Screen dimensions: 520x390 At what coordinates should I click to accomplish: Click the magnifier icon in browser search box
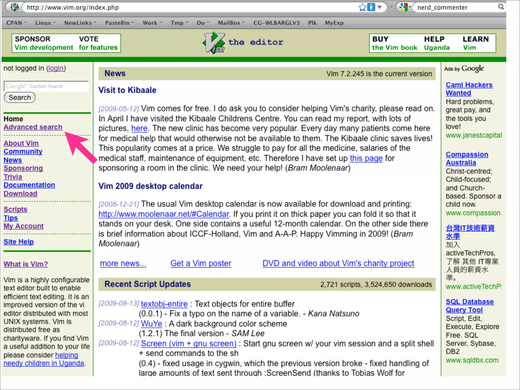[501, 7]
